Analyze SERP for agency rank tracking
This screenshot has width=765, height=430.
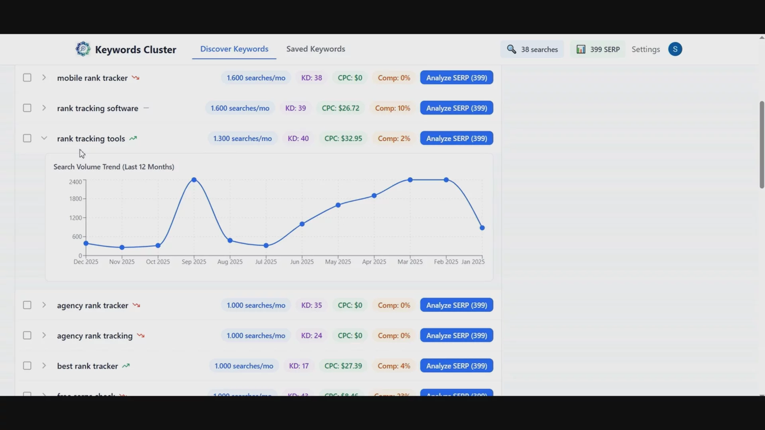click(457, 335)
